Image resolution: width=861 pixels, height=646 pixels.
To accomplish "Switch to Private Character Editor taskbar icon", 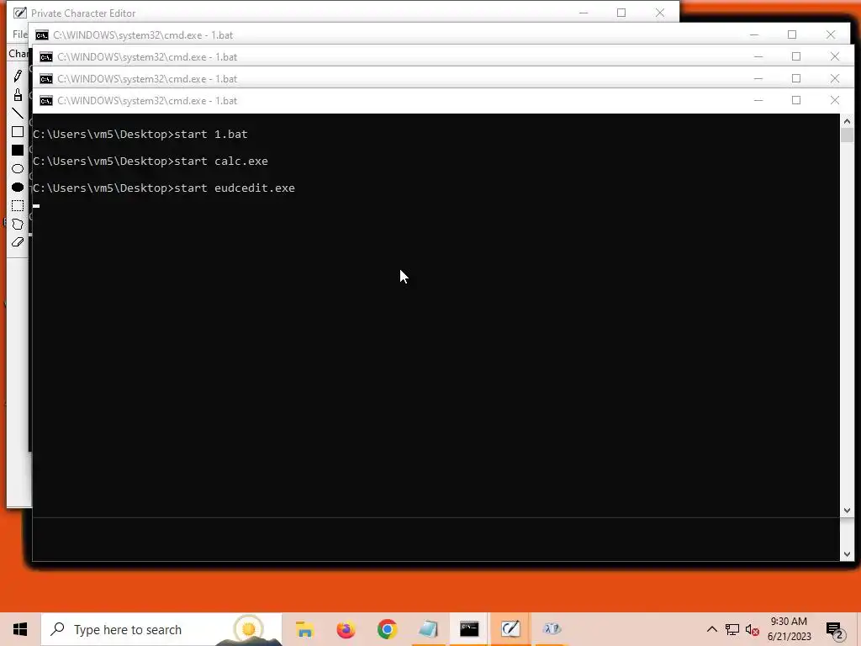I will click(510, 629).
